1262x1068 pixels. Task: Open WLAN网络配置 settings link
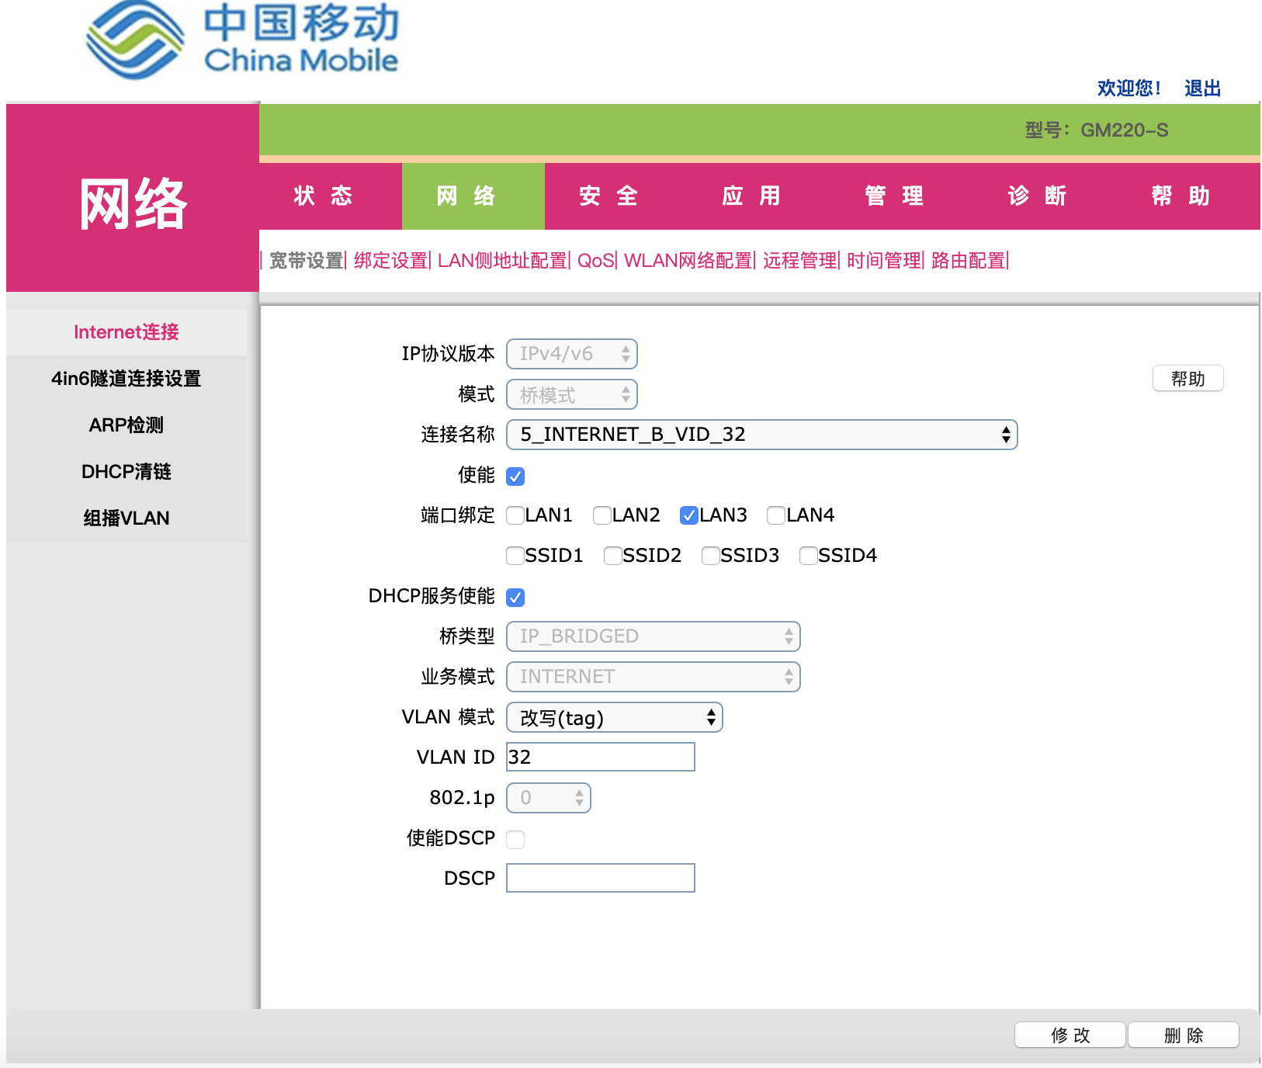pos(688,262)
